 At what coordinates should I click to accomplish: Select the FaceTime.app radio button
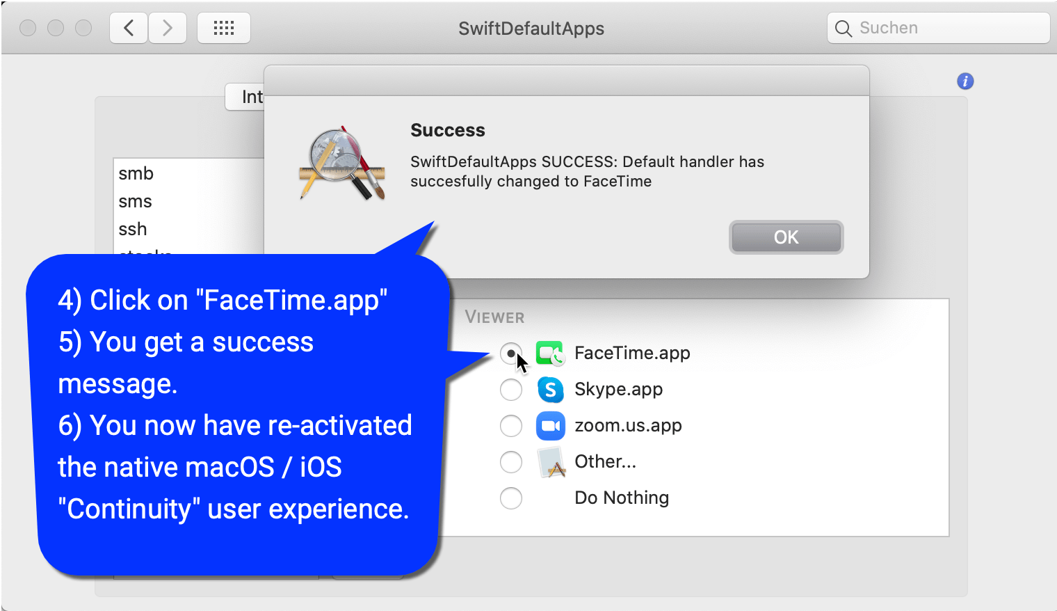(x=511, y=354)
